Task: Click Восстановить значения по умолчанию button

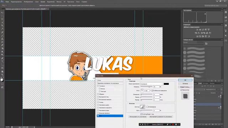Action: point(161,117)
